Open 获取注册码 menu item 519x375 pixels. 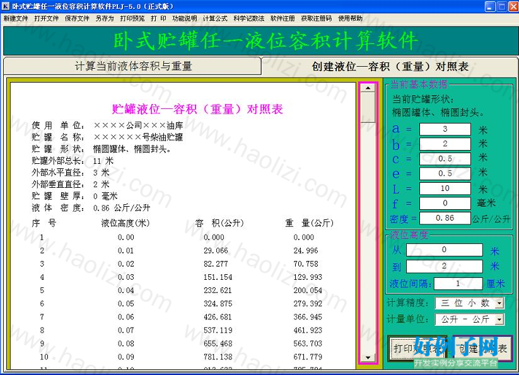click(x=316, y=18)
